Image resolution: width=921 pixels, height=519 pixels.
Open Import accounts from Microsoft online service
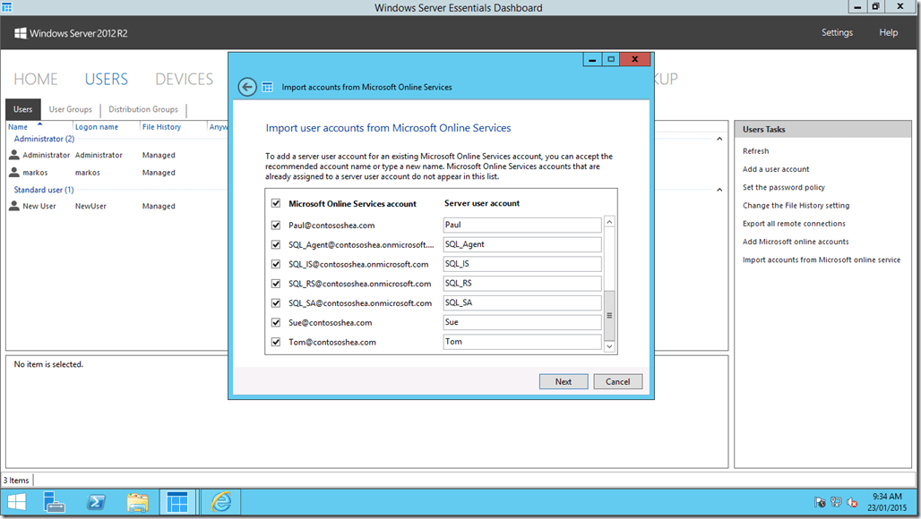coord(821,259)
